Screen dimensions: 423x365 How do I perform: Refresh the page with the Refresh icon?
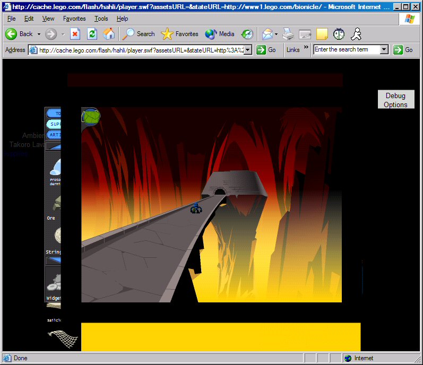[92, 34]
